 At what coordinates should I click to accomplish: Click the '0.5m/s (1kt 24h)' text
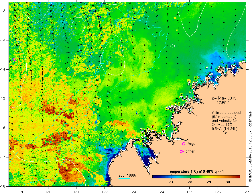click(225, 129)
